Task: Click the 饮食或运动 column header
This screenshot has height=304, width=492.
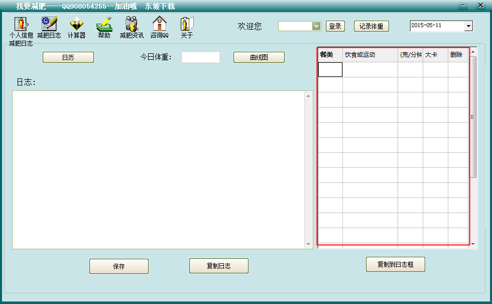Action: pos(370,55)
